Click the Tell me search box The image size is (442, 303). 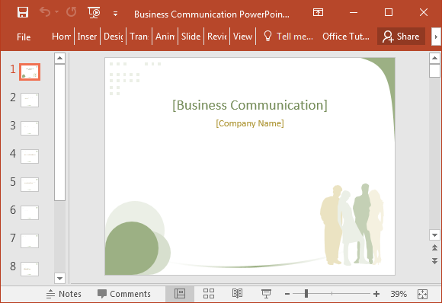click(x=288, y=37)
